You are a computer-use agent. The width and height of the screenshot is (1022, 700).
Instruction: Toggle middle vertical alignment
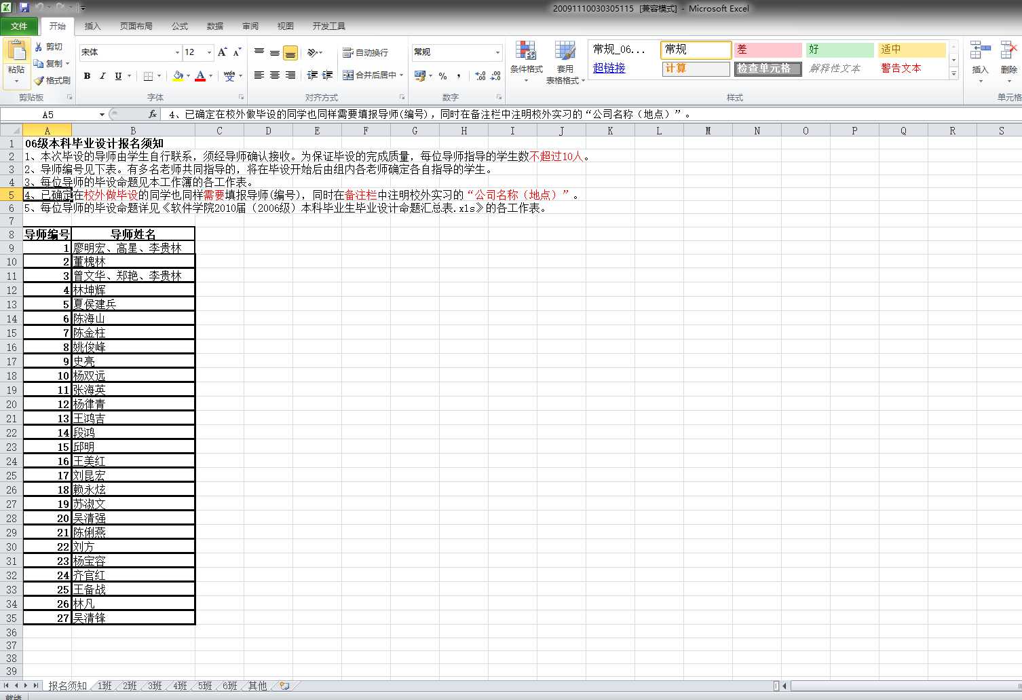tap(275, 52)
